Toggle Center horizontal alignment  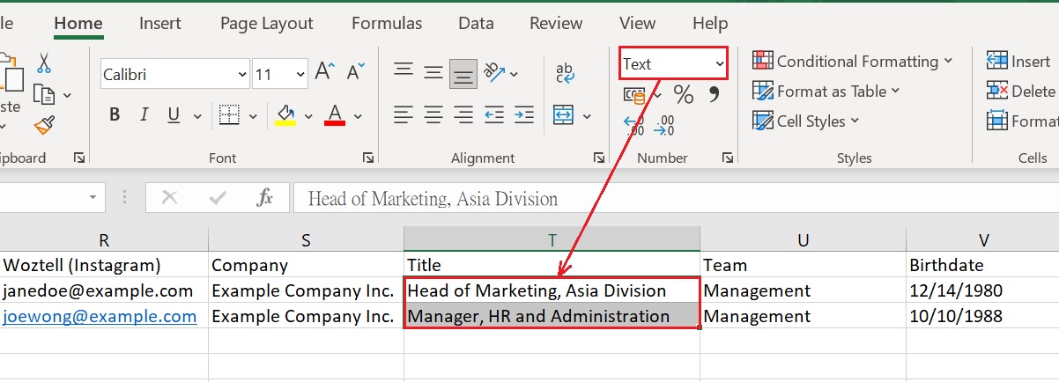433,114
